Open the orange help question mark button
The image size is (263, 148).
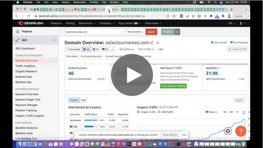(x=241, y=131)
